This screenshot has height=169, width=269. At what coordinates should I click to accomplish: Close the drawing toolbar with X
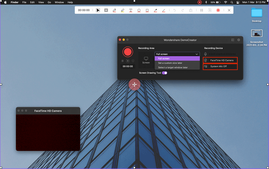tap(229, 10)
